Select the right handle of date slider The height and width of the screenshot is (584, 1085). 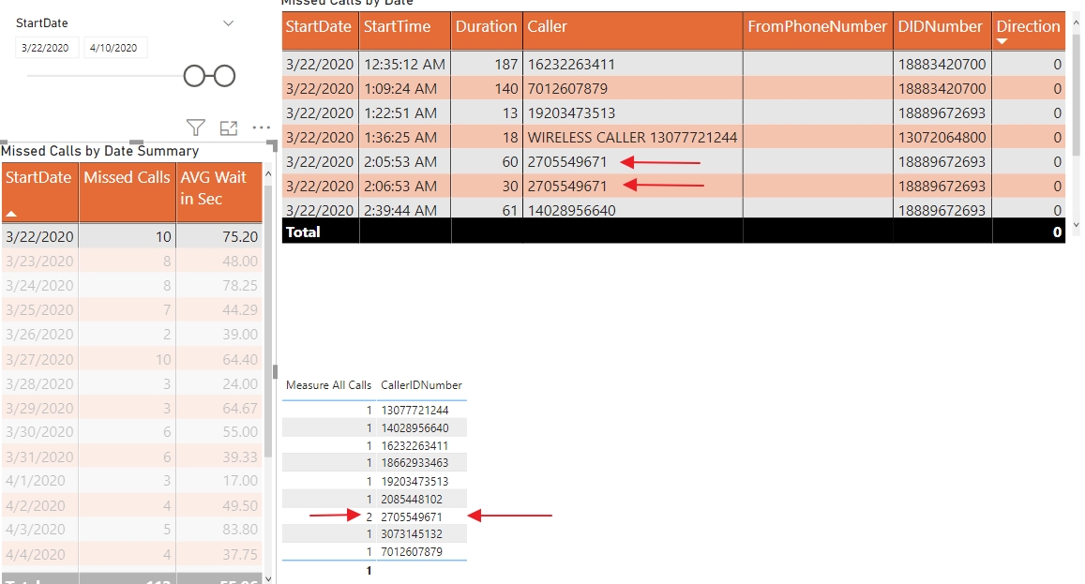[x=224, y=76]
